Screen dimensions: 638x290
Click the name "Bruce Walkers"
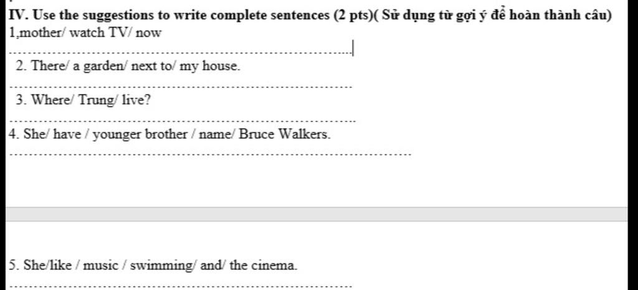(285, 134)
